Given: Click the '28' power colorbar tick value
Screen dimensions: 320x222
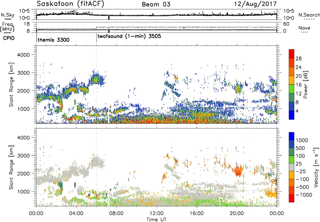Looking at the screenshot, I should tap(298, 59).
